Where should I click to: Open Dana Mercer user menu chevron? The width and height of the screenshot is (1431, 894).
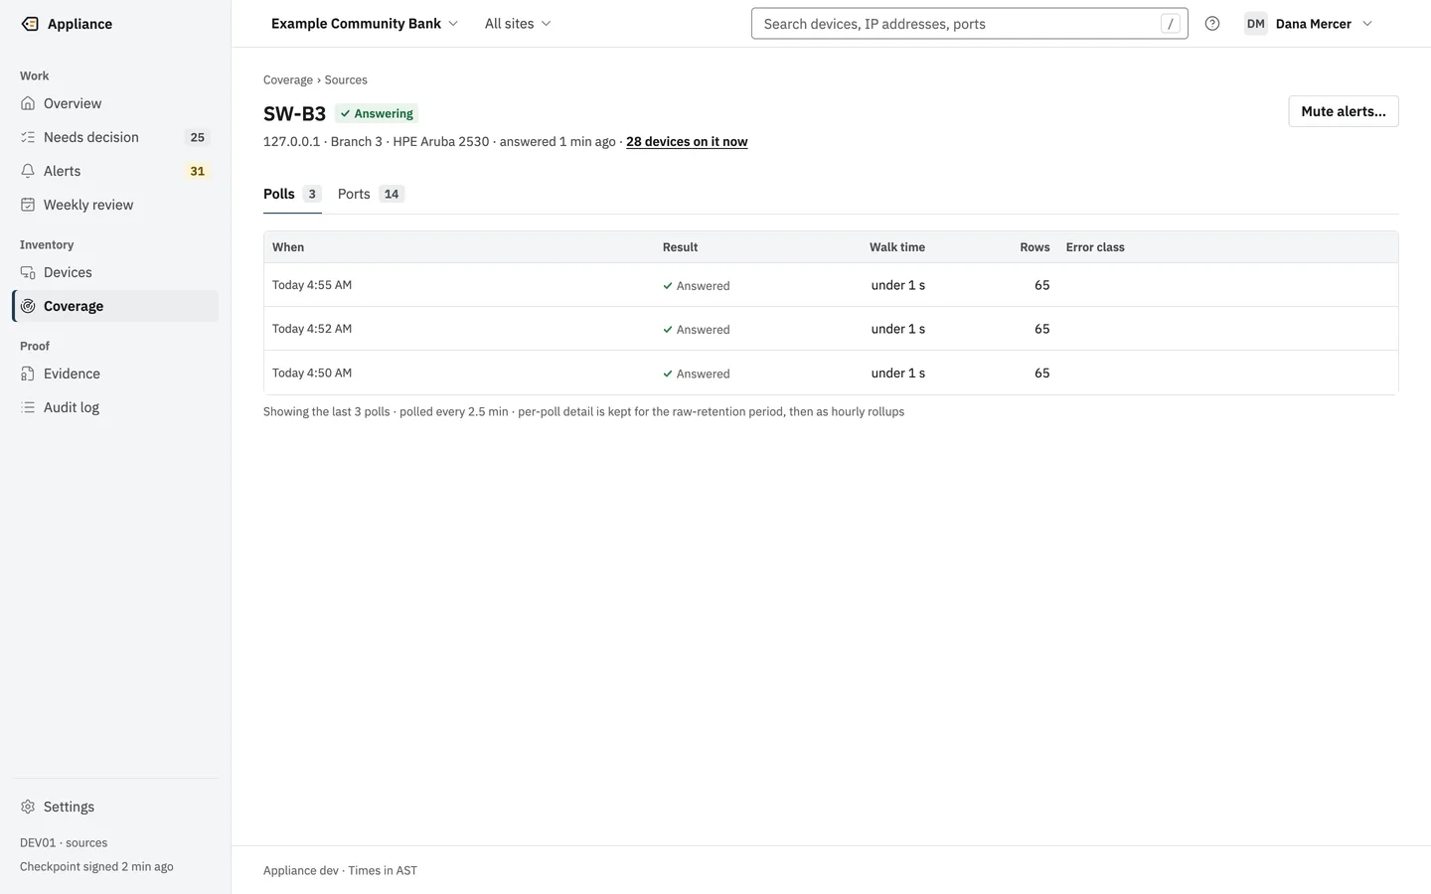point(1367,24)
